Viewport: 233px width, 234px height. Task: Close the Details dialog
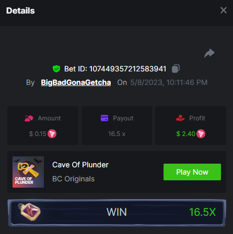coord(224,10)
